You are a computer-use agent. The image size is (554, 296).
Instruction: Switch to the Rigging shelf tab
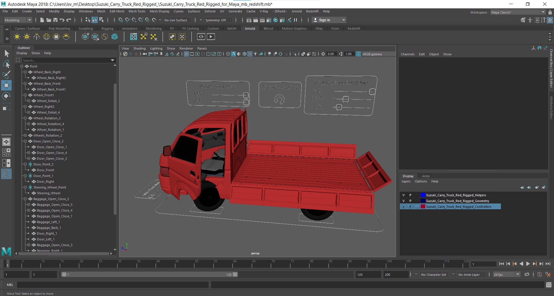coord(107,29)
